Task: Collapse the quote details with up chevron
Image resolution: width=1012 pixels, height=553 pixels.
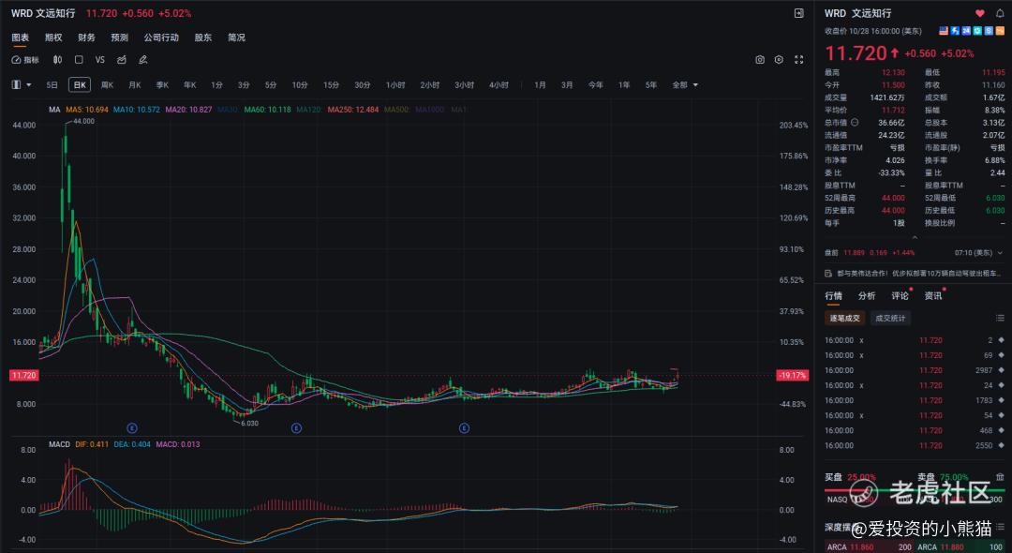Action: (x=914, y=237)
